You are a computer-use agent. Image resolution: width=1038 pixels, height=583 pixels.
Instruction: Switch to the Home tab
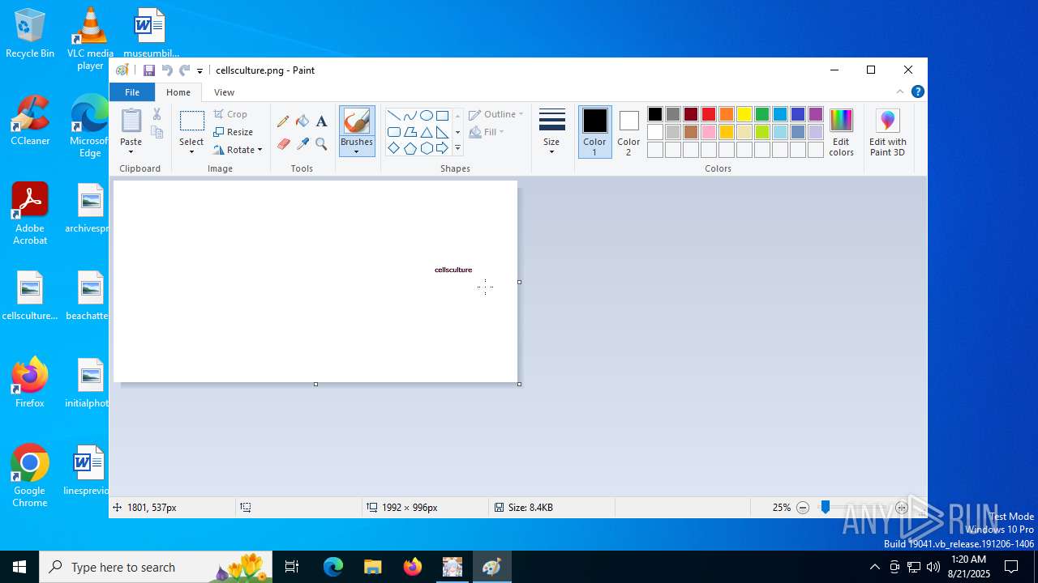178,92
